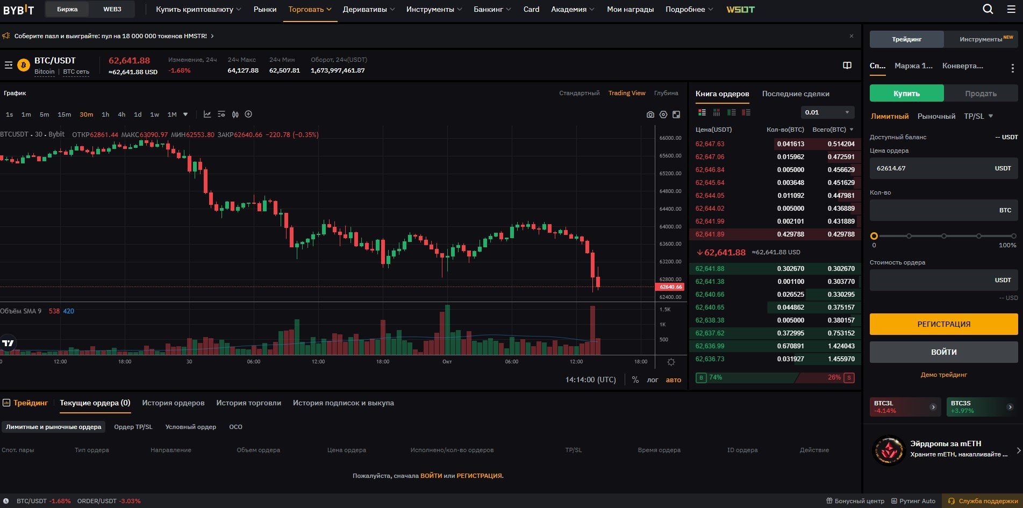Open the three-dot more options in trade panel

click(1013, 68)
